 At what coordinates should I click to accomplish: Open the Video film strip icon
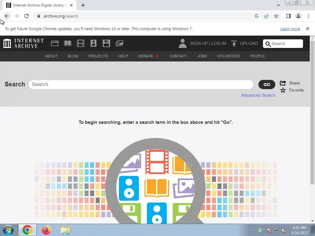pos(81,43)
